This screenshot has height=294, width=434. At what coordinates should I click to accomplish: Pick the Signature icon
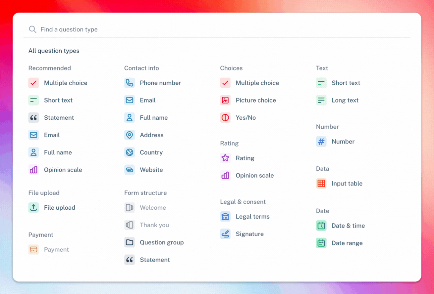point(225,234)
